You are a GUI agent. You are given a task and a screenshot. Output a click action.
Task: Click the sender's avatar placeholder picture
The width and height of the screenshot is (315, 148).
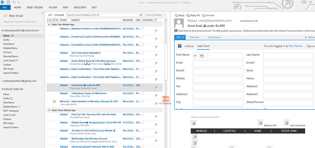(x=179, y=23)
